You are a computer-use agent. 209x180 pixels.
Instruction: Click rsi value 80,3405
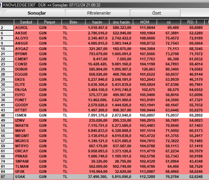172,69
